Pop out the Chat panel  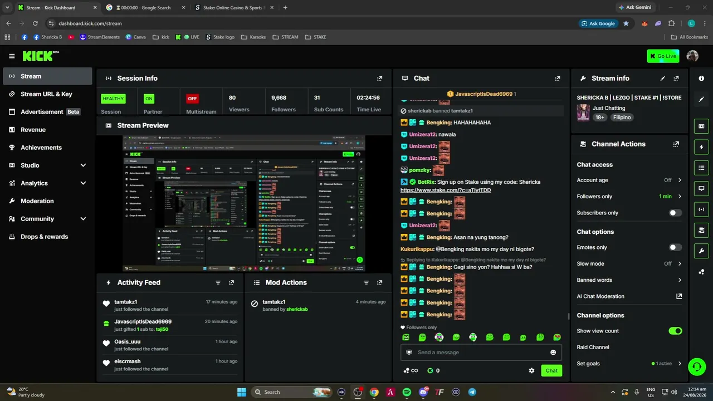coord(558,79)
